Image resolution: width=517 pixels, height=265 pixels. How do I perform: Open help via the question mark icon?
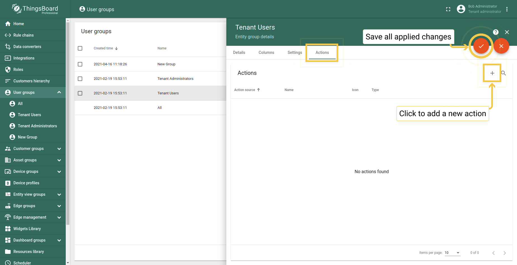tap(495, 32)
